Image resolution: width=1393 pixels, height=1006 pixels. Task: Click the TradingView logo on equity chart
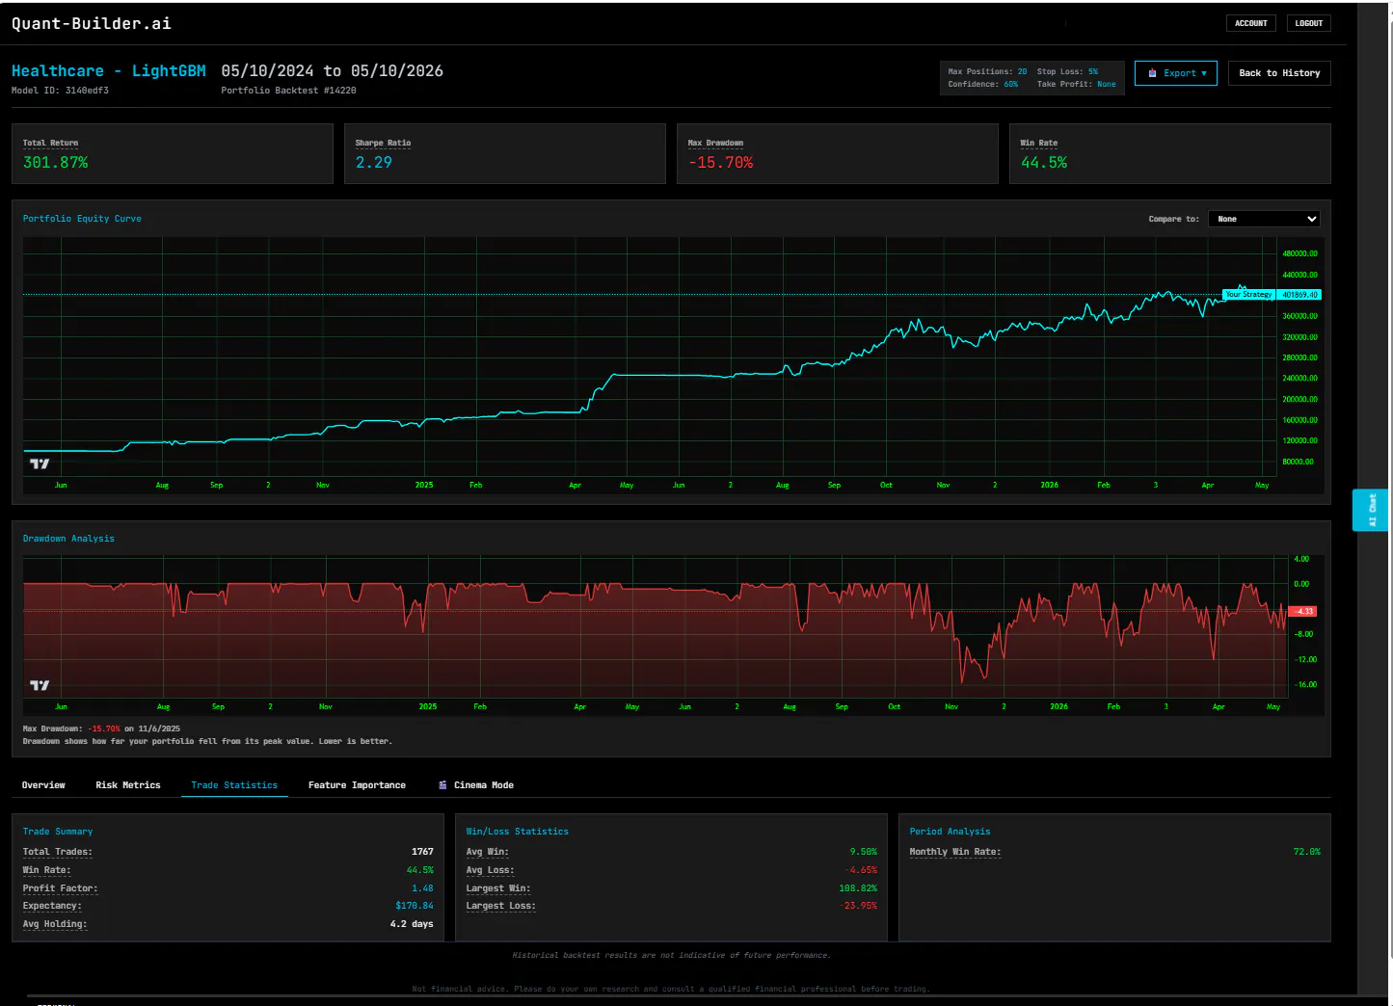click(40, 463)
